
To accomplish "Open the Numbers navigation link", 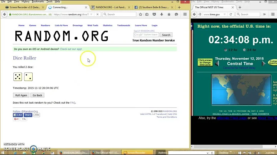I will click(45, 25).
